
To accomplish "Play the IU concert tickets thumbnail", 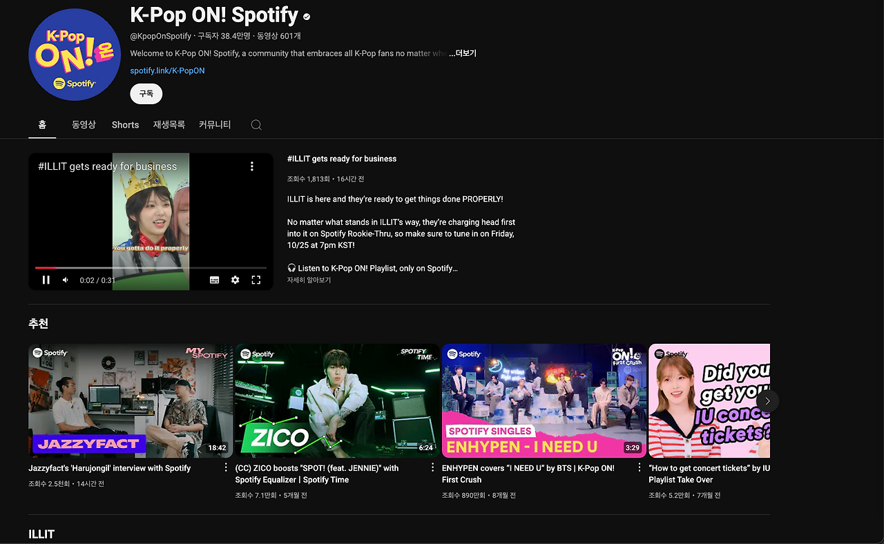I will click(709, 401).
